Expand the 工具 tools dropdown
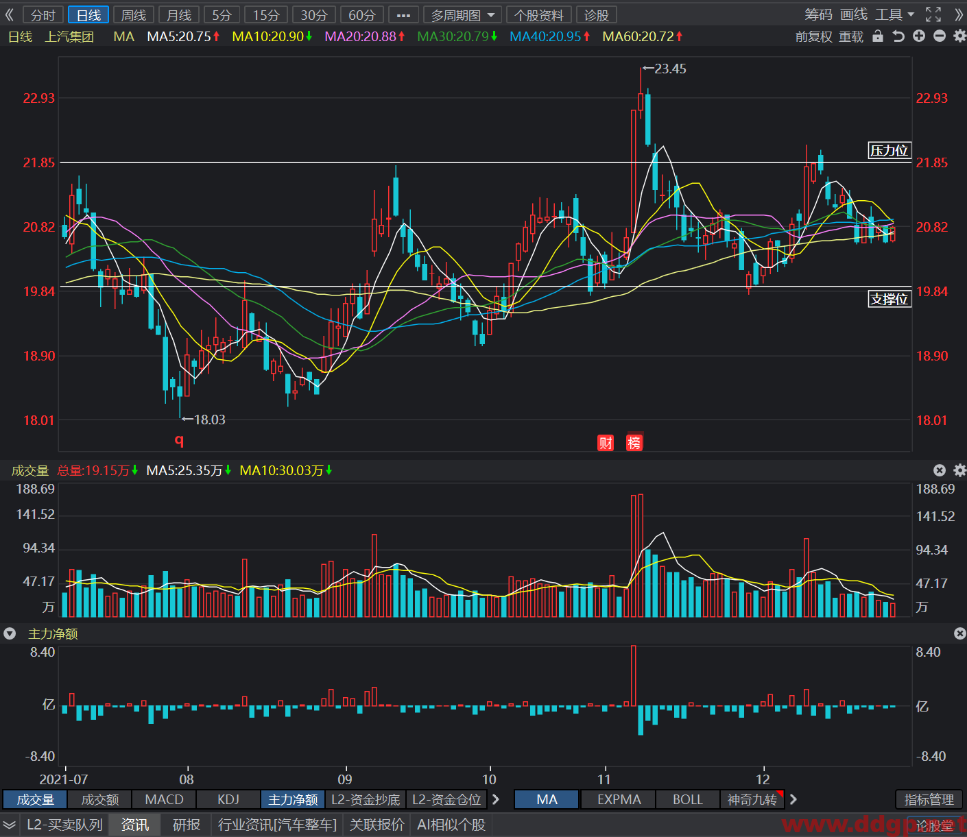Screen dimensions: 967x837 [894, 14]
